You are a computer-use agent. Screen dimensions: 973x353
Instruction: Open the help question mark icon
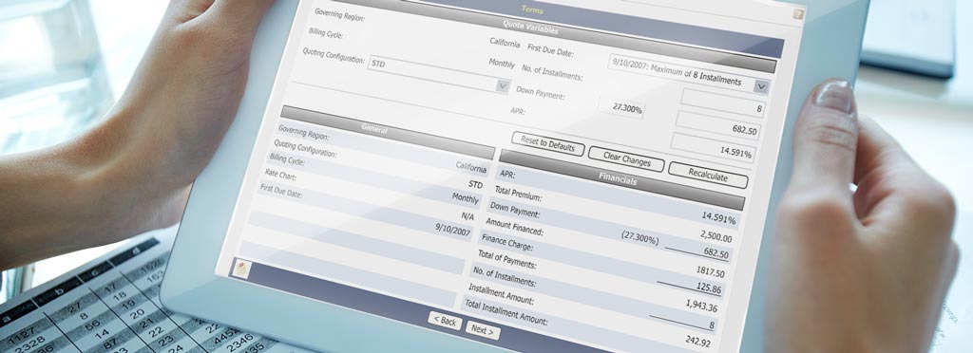(798, 13)
